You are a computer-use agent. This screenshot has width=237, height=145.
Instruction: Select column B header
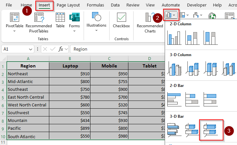click(70, 59)
